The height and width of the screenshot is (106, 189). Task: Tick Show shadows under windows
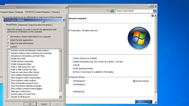(x=9, y=80)
